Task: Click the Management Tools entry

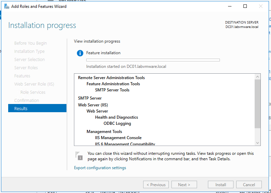Action: 104,132
